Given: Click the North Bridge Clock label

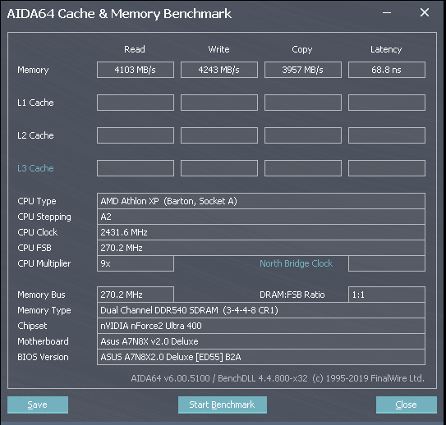Looking at the screenshot, I should point(296,263).
